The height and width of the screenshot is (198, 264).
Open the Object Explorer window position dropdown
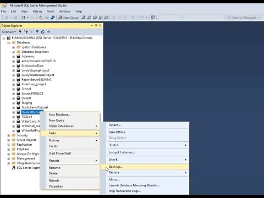(92, 25)
